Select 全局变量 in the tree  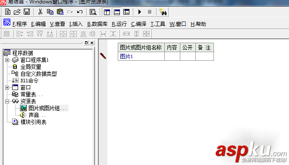[x=31, y=67]
